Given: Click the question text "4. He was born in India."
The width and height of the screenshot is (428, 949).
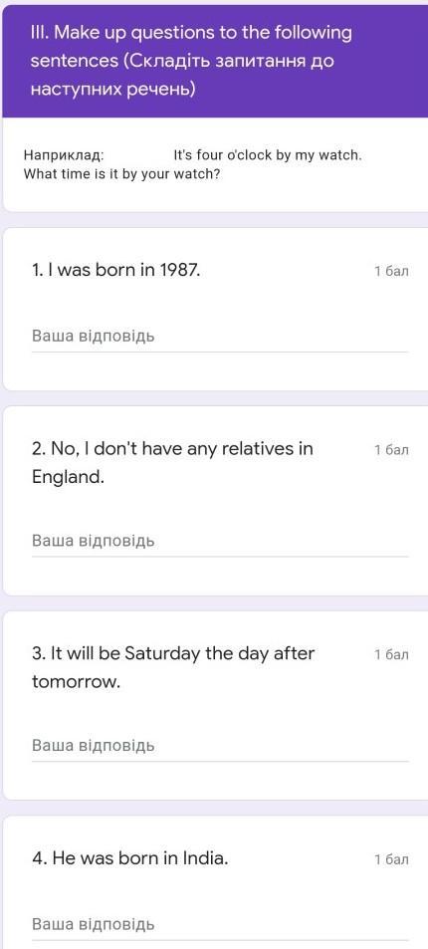Looking at the screenshot, I should tap(130, 858).
